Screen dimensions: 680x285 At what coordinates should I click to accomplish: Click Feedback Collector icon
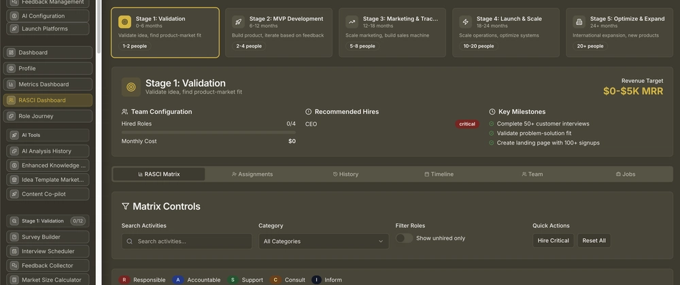click(14, 265)
